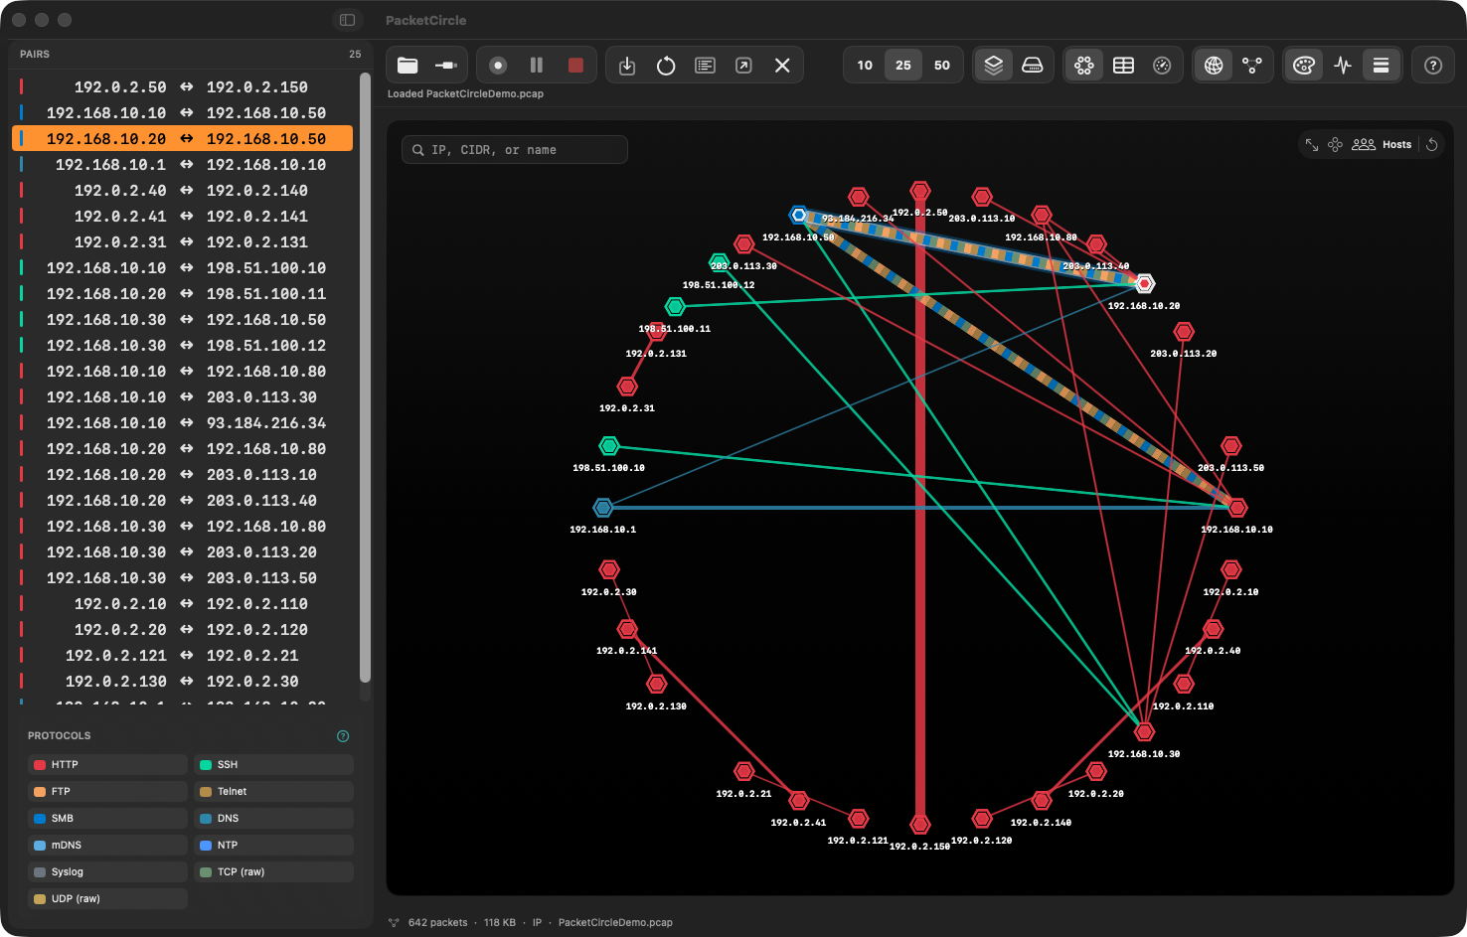Select the UDP (raw) protocol legend entry
The width and height of the screenshot is (1467, 937).
107,899
